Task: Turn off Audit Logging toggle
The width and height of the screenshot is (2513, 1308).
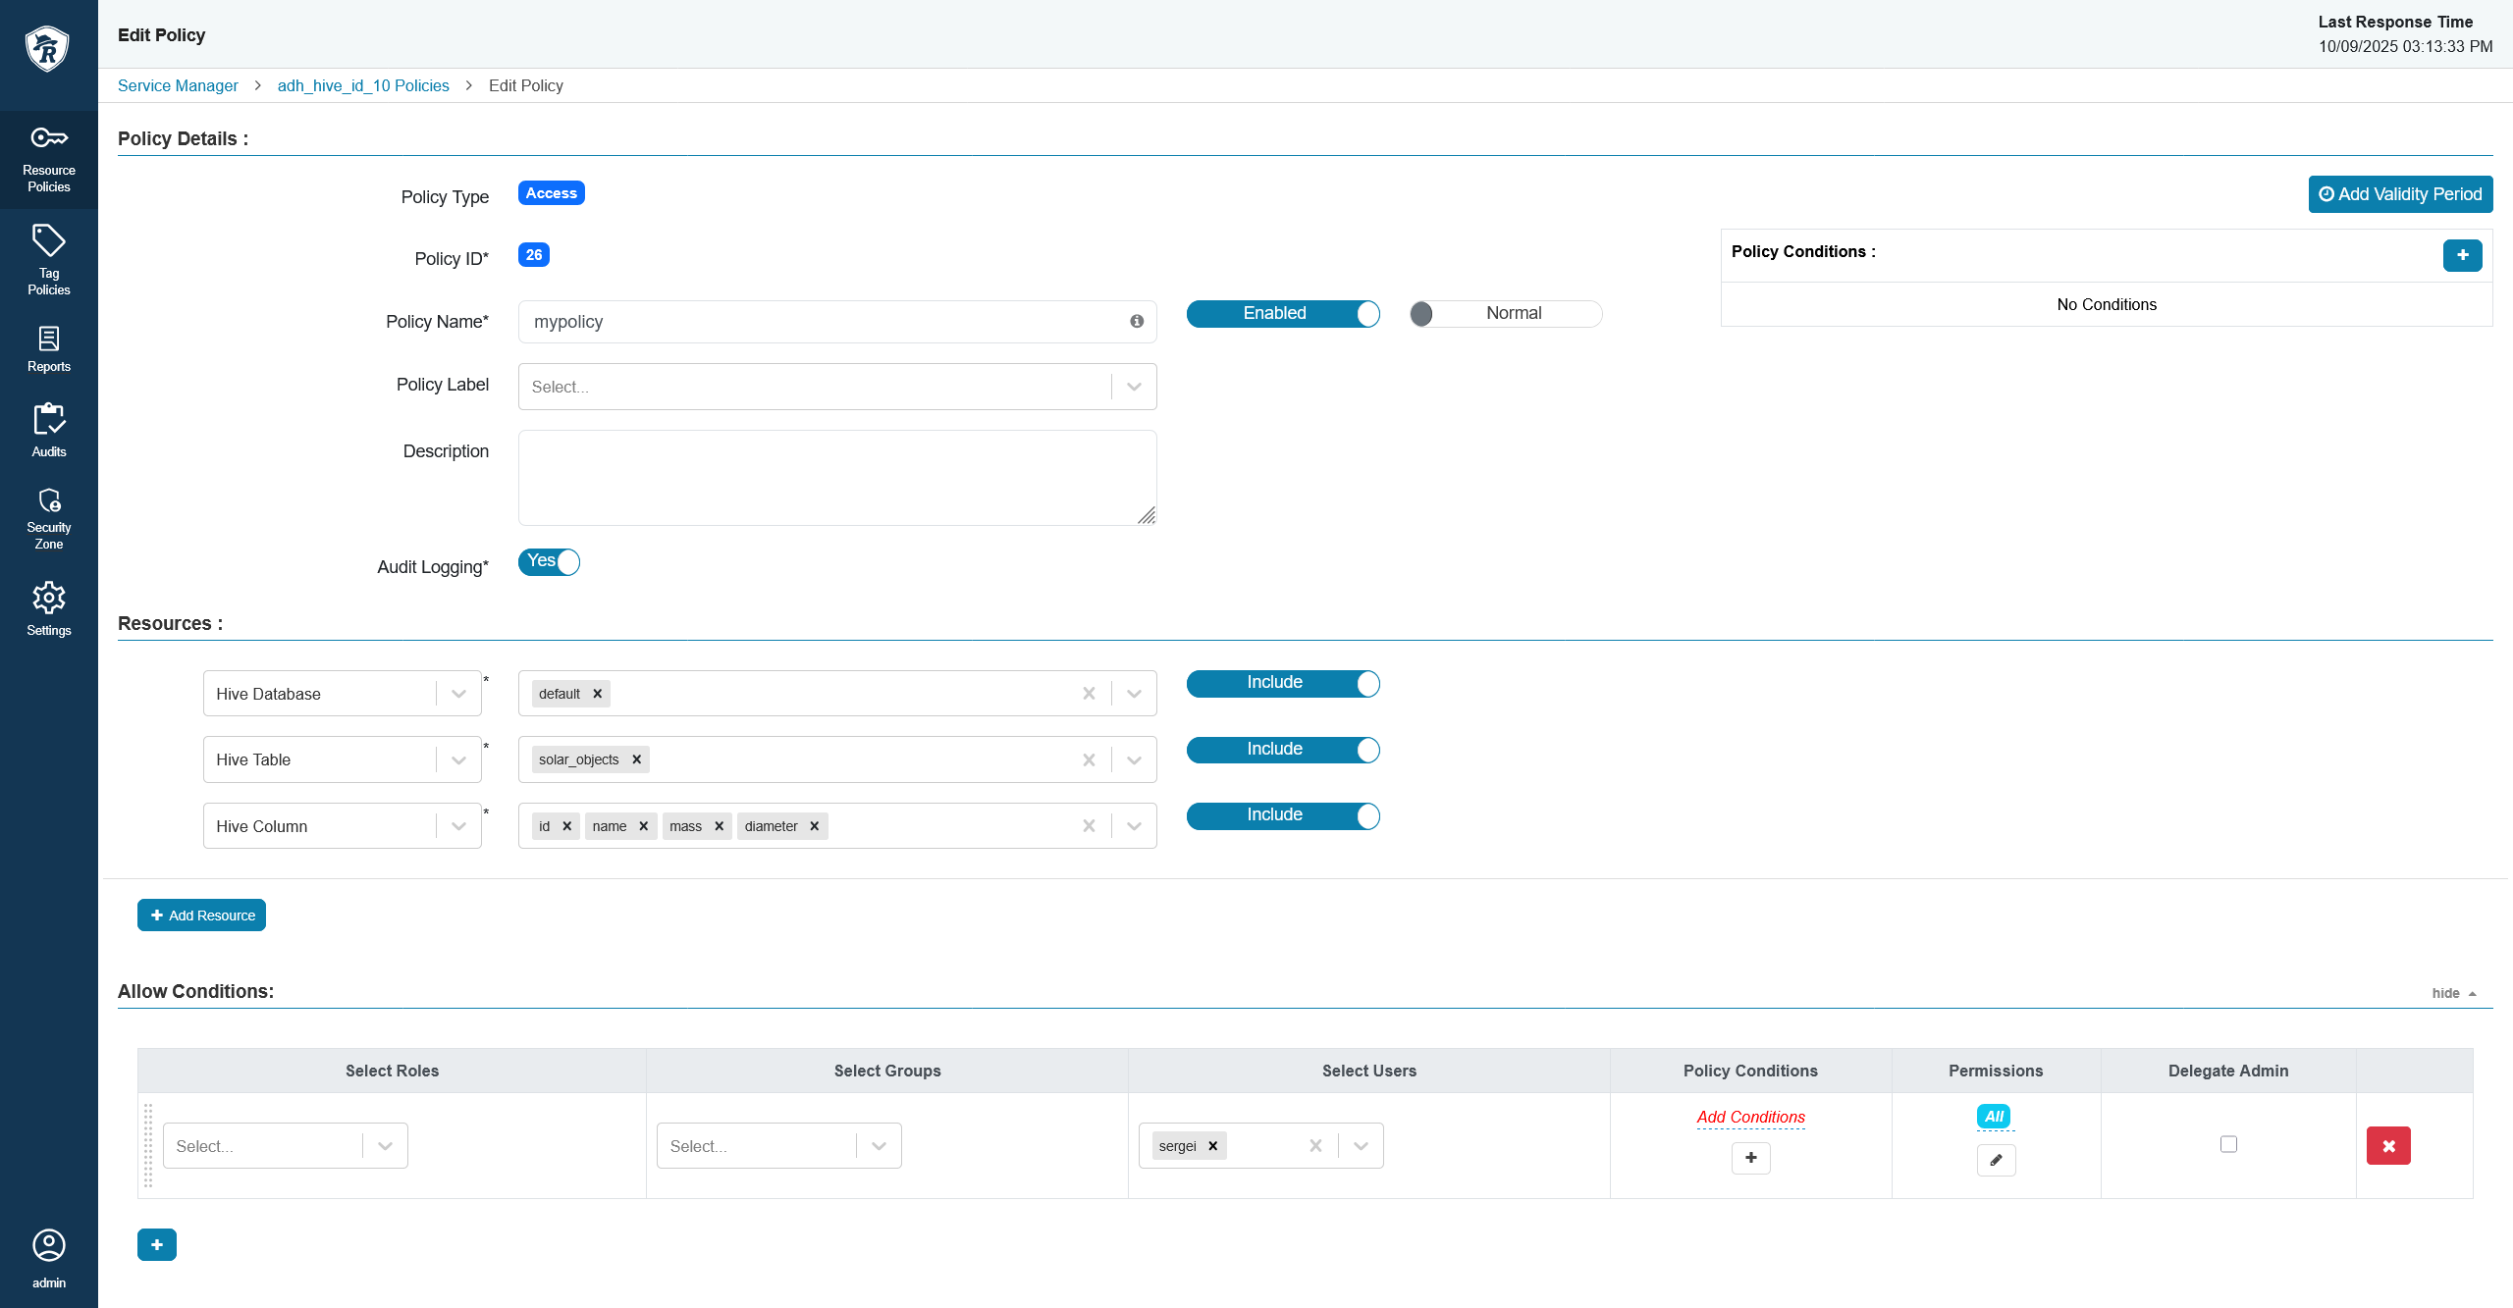Action: [549, 562]
